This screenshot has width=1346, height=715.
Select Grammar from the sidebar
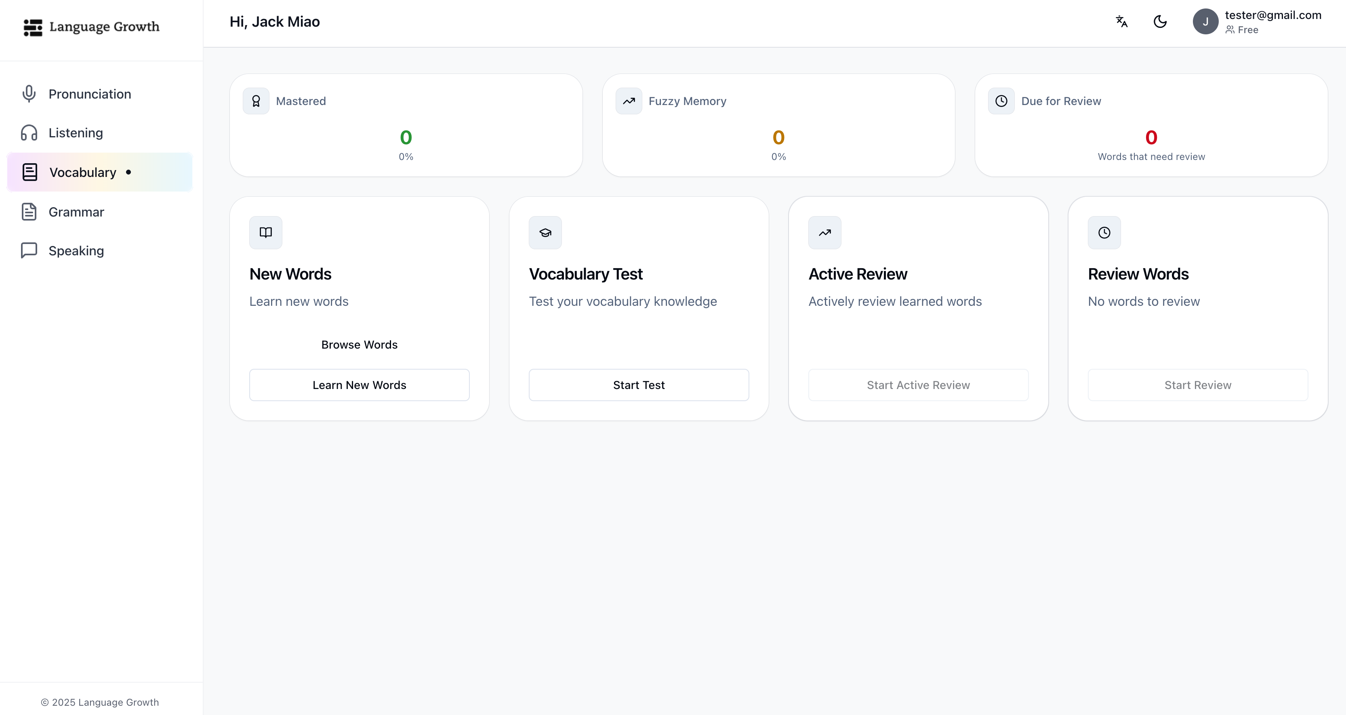pos(76,212)
